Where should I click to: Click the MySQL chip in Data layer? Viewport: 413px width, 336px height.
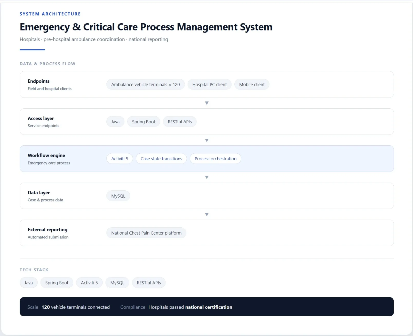click(x=118, y=196)
